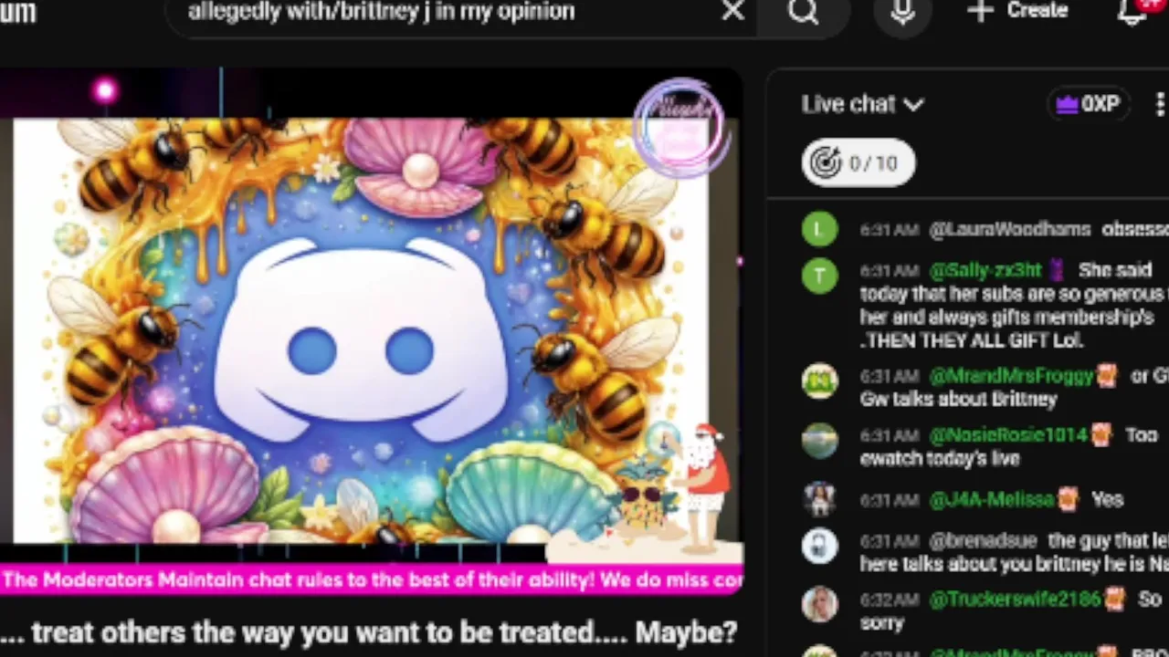Click the @brenadsue username
The width and height of the screenshot is (1169, 657).
(983, 541)
